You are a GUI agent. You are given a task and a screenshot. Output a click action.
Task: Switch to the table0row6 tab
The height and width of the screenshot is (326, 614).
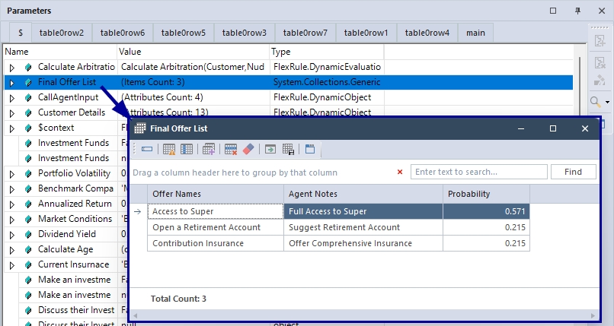coord(123,33)
